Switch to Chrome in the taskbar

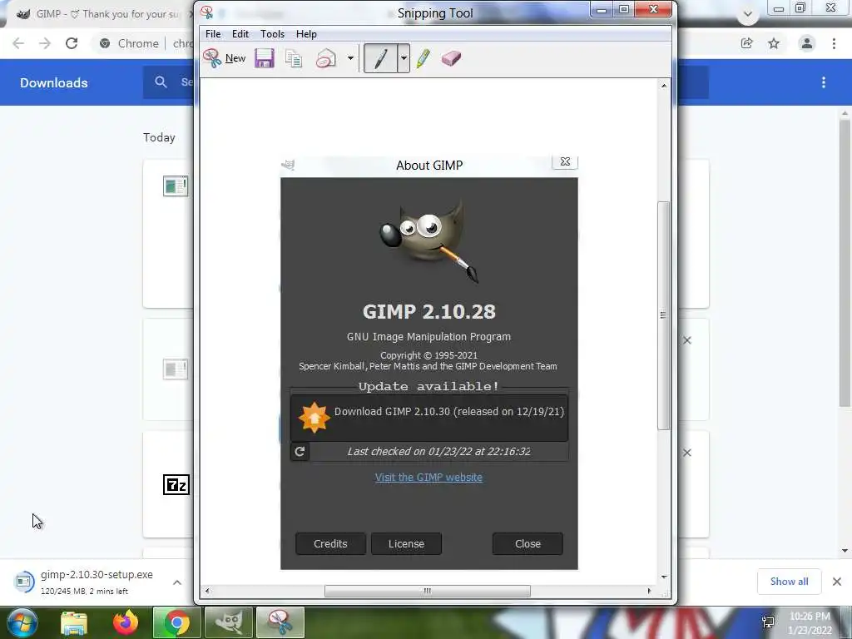point(176,622)
